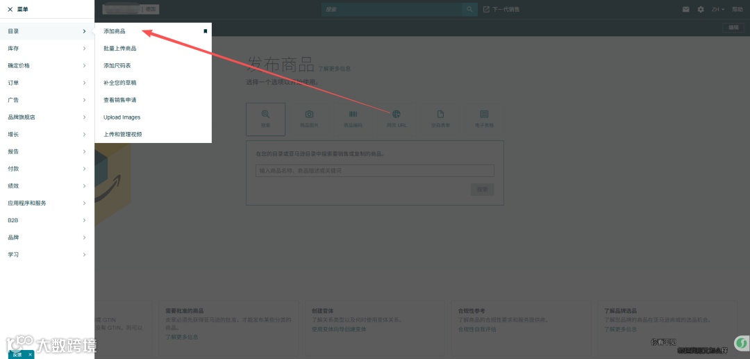Viewport: 750px width, 359px height.
Task: Click the 编辑 button at top right
Action: coord(733,28)
